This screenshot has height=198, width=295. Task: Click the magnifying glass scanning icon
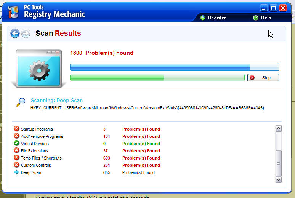[x=21, y=102]
